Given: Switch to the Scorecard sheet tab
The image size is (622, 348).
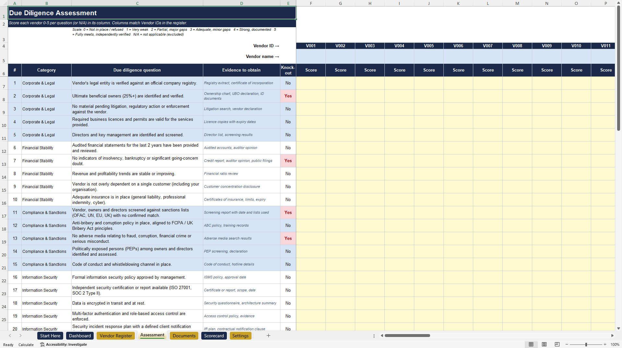Looking at the screenshot, I should tap(214, 336).
